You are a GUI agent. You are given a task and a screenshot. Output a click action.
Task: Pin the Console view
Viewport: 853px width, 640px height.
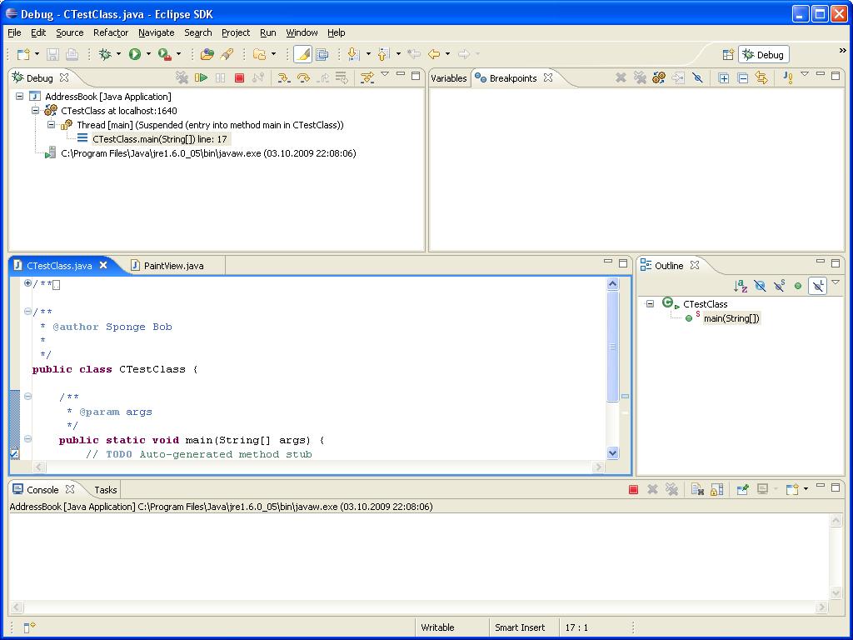coord(742,489)
